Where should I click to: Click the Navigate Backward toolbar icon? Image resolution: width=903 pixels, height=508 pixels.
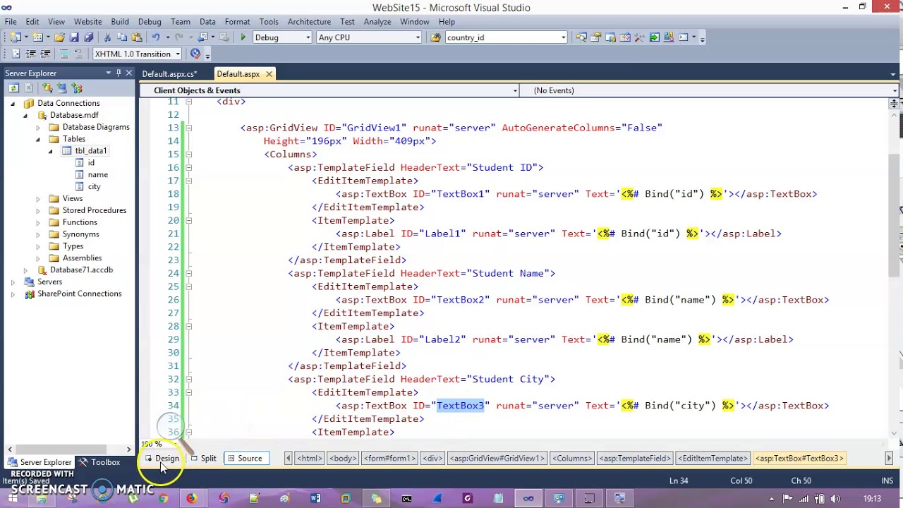(203, 37)
